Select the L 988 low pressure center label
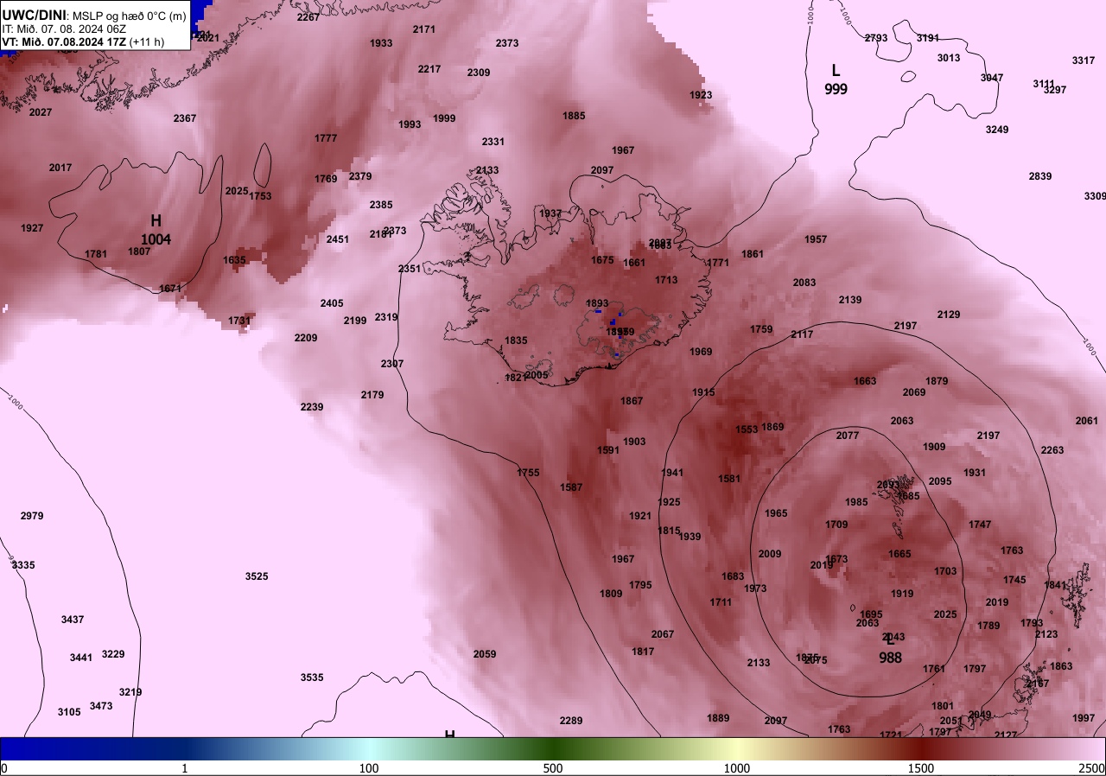The image size is (1106, 776). point(890,649)
